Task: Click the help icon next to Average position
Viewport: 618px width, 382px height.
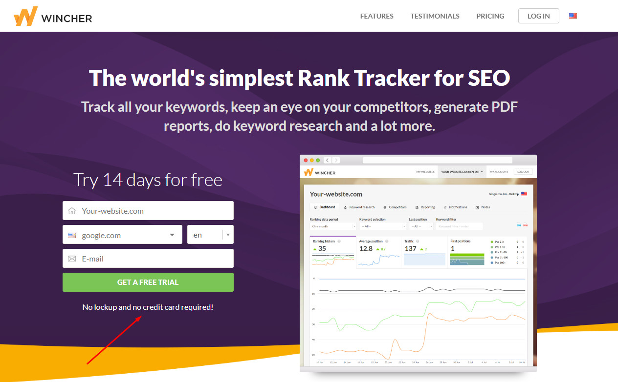Action: point(387,241)
